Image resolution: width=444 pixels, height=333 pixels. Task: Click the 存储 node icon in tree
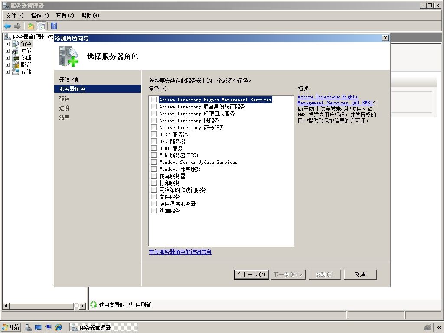[16, 72]
